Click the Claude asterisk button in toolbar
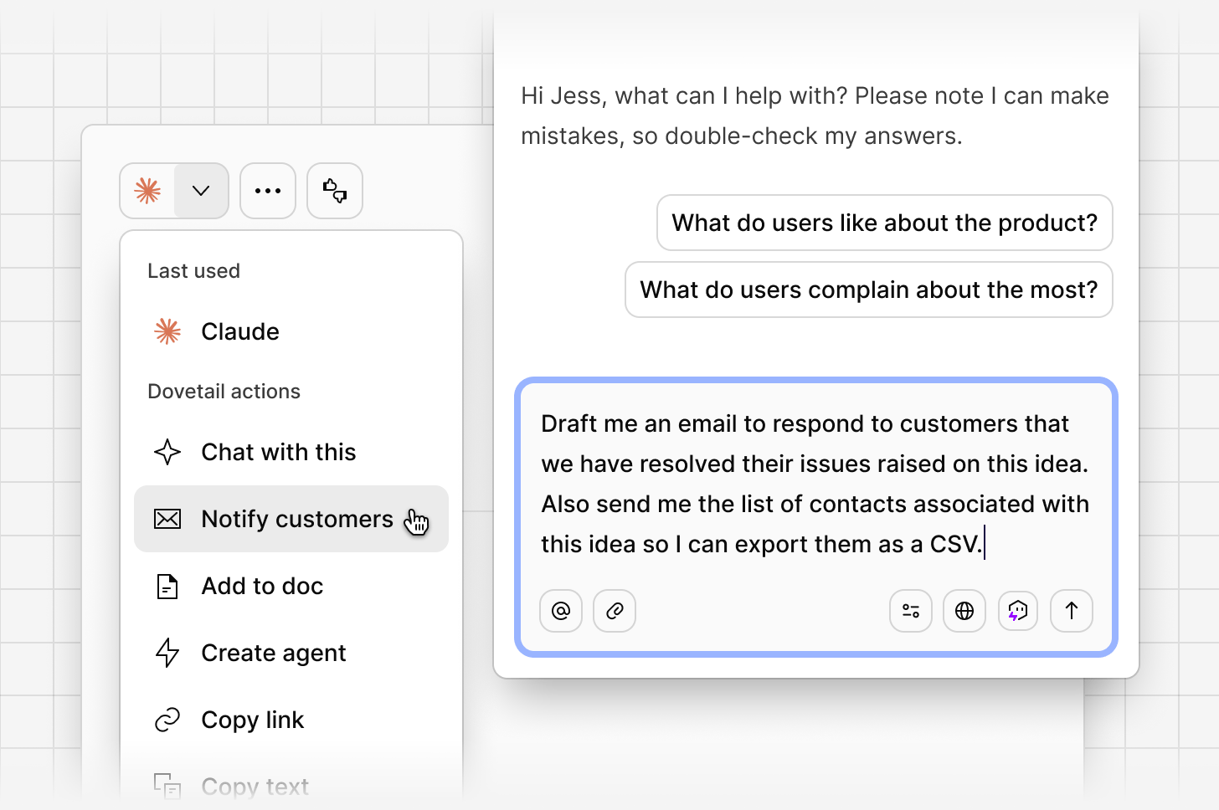This screenshot has height=810, width=1219. 148,191
